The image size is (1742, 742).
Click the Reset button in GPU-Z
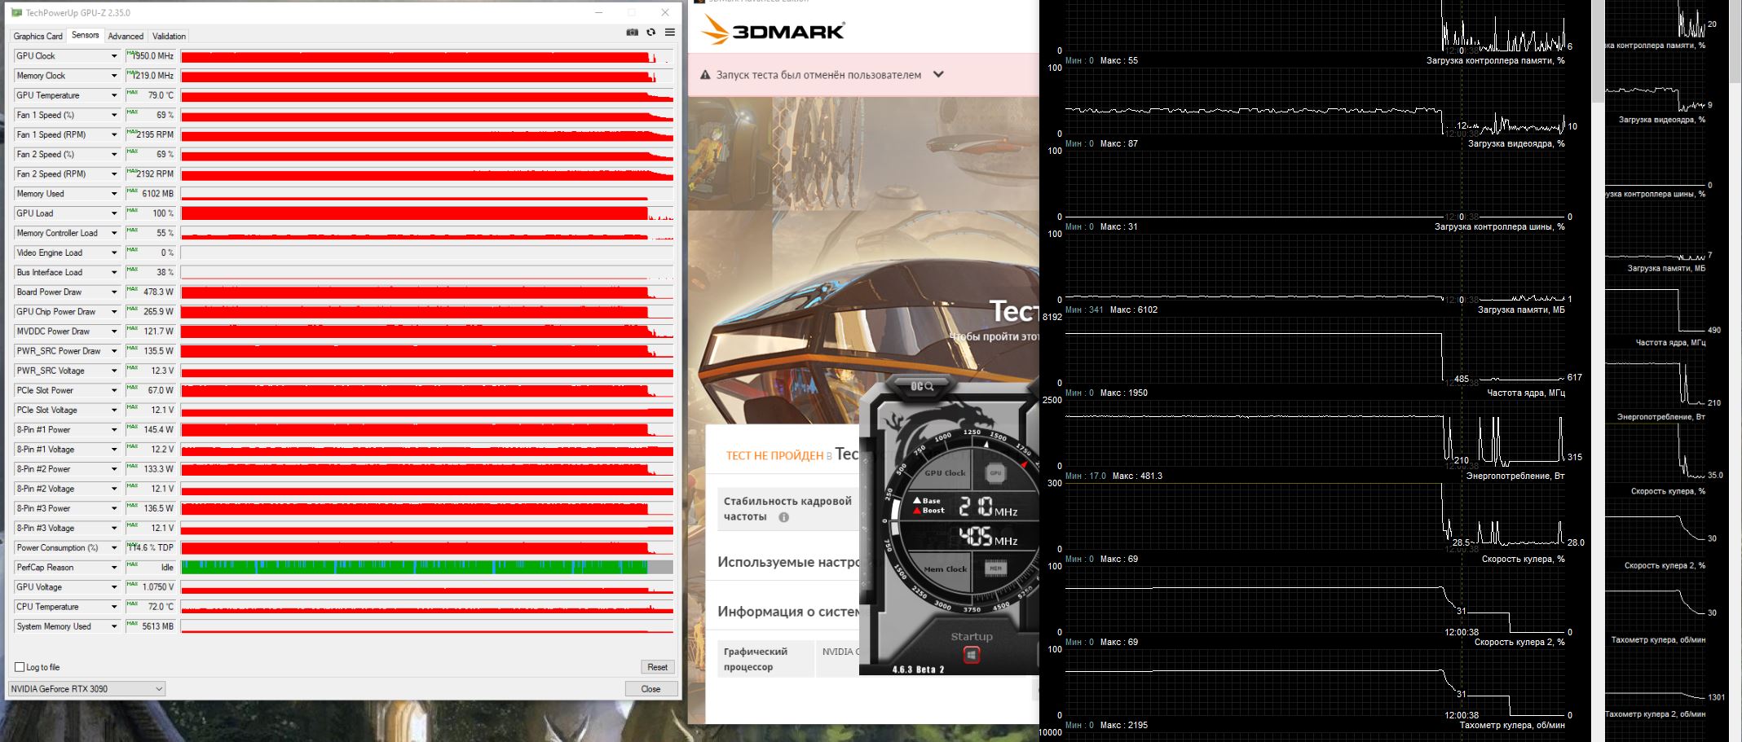657,667
